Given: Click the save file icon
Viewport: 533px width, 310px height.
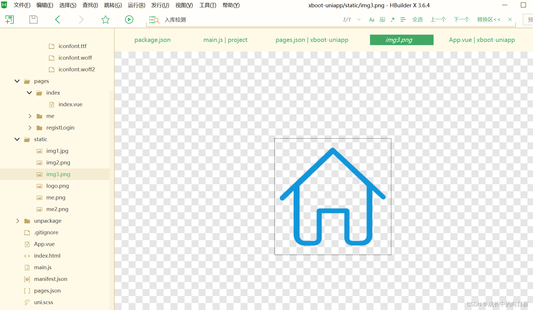Looking at the screenshot, I should (x=34, y=20).
